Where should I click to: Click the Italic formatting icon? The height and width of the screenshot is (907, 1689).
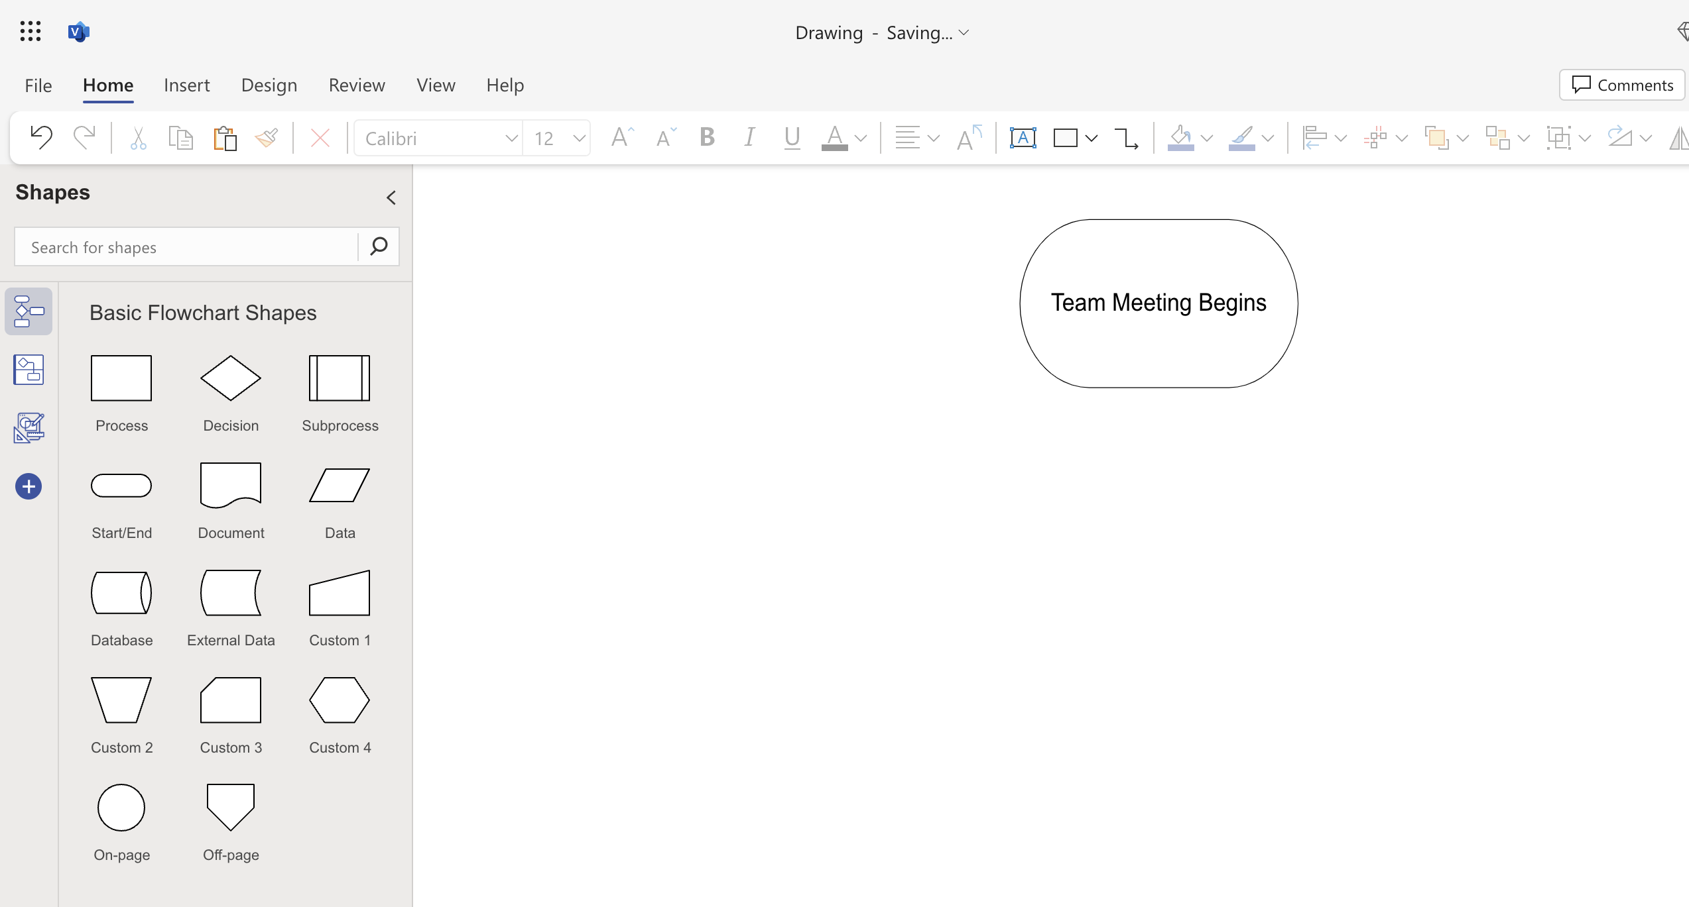(x=749, y=137)
